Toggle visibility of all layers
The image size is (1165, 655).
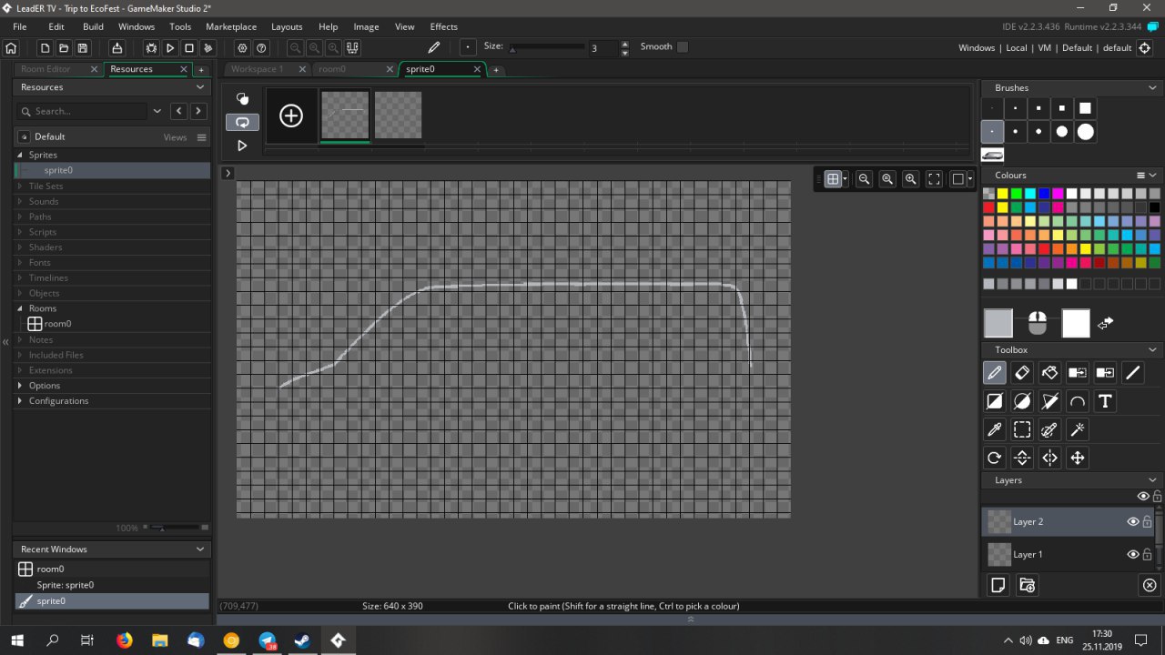click(x=1143, y=496)
